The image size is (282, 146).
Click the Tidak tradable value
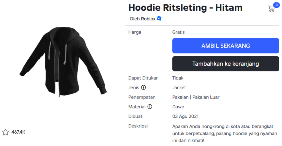coord(178,78)
